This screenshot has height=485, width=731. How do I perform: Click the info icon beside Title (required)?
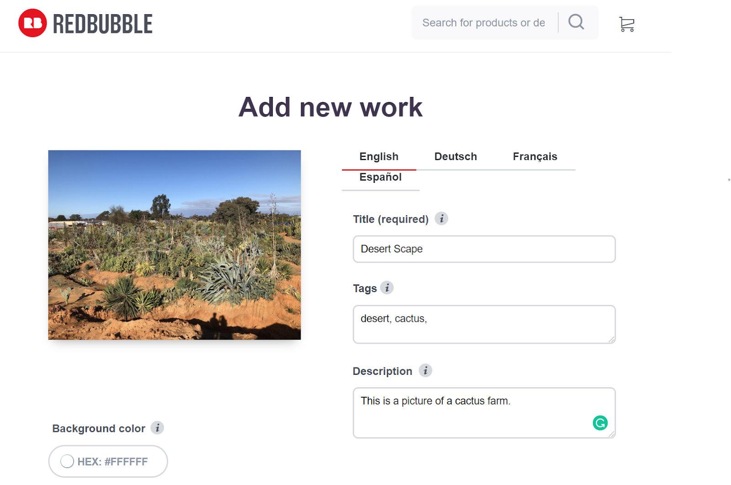[441, 219]
